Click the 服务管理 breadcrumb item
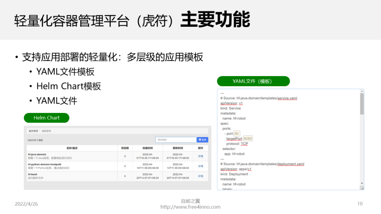This screenshot has width=381, height=214. [x=33, y=131]
